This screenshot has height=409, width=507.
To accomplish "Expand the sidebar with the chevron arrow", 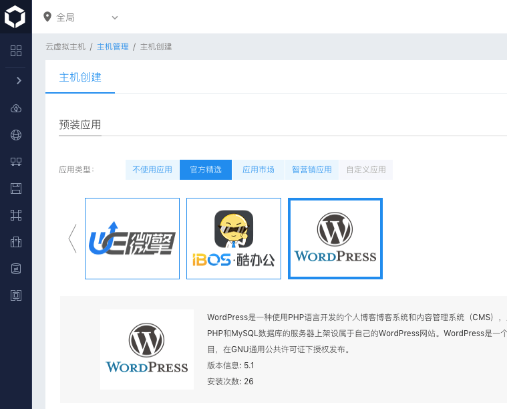I will (x=19, y=80).
